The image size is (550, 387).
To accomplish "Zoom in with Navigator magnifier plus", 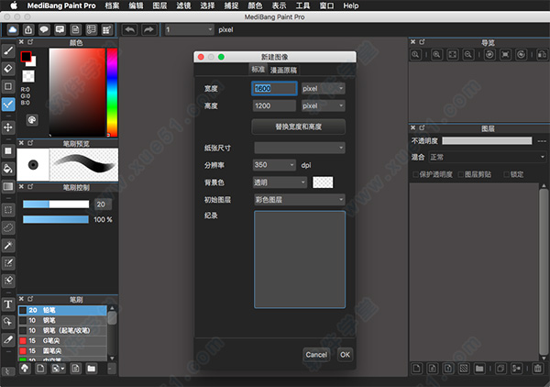I will coord(436,55).
